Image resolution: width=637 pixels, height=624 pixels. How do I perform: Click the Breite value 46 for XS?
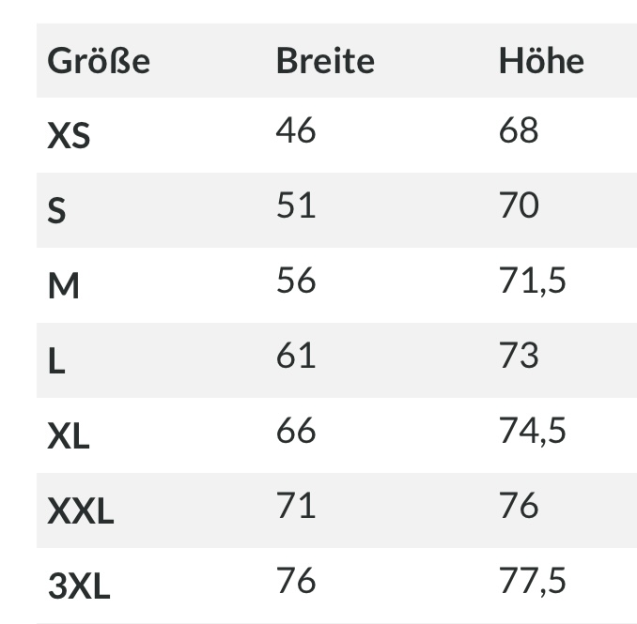click(295, 131)
